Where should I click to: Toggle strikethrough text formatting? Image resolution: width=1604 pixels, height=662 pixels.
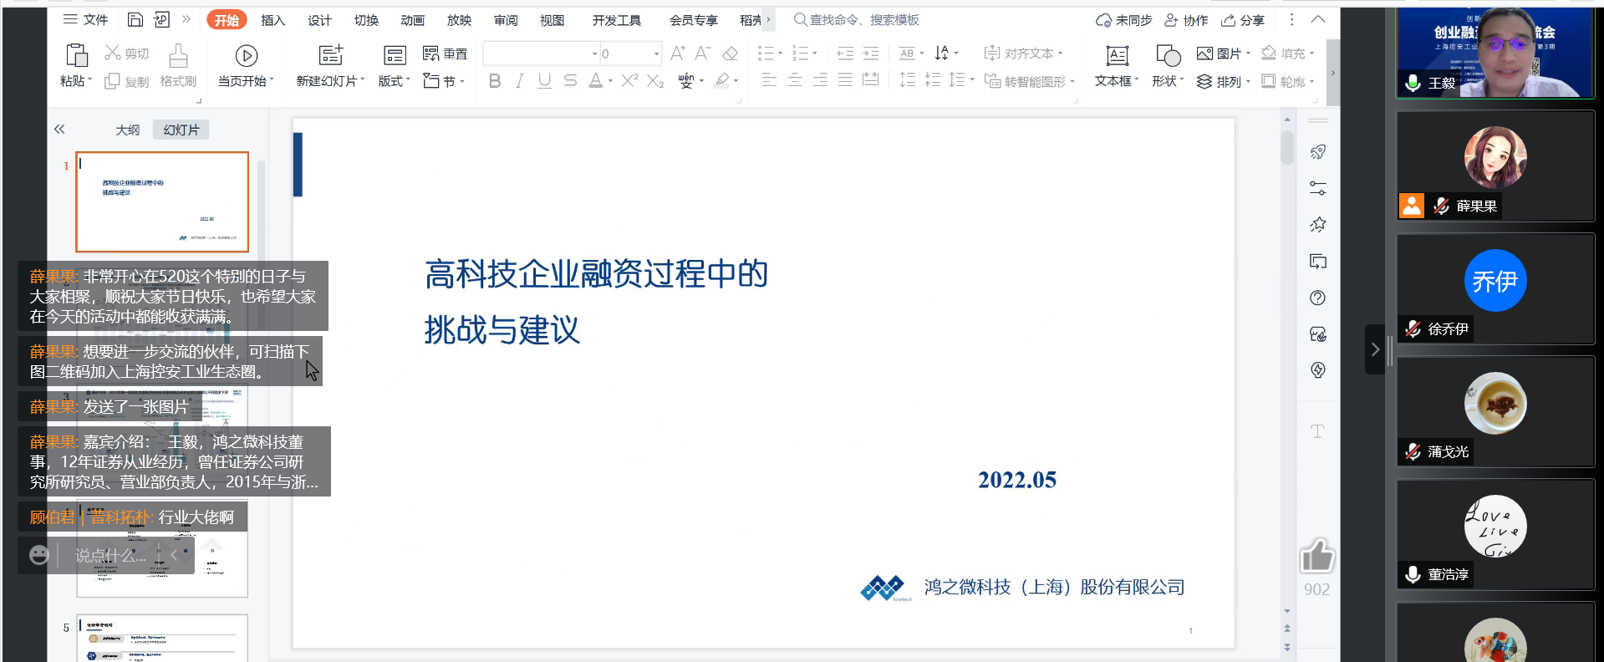pyautogui.click(x=570, y=81)
